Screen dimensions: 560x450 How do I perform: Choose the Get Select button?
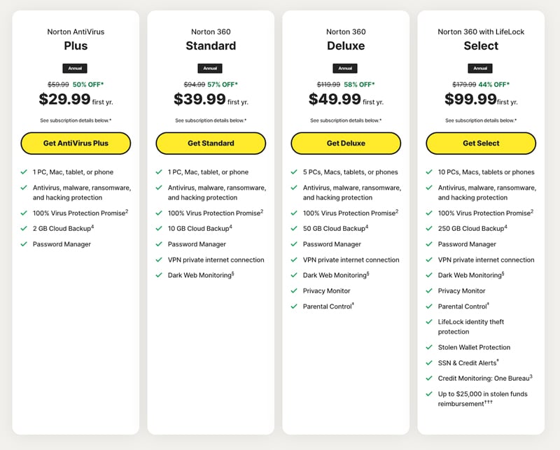(481, 143)
